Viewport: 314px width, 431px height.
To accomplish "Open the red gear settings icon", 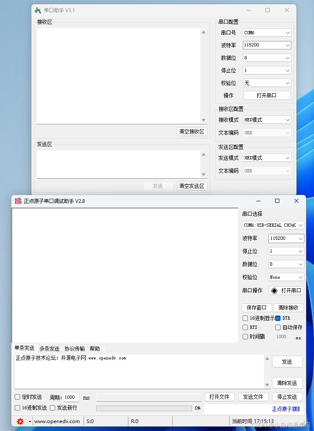I will click(20, 421).
